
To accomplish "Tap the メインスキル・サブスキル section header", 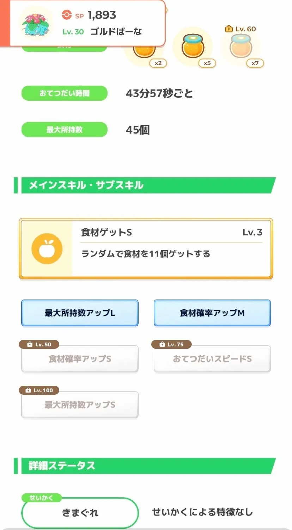I will tap(145, 185).
